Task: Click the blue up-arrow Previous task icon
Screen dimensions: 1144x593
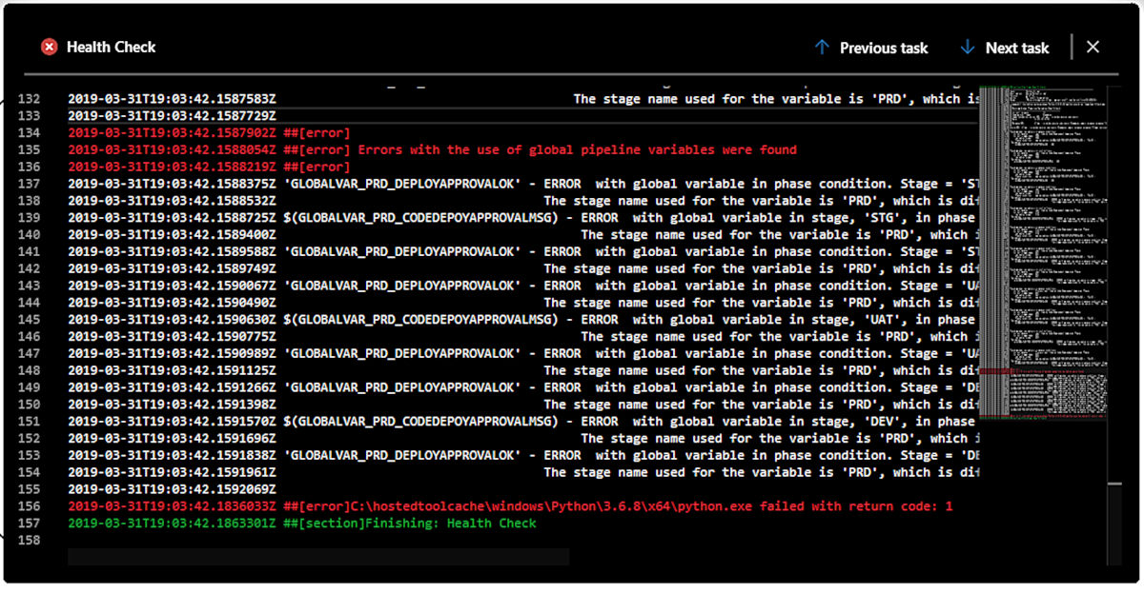Action: pyautogui.click(x=821, y=47)
